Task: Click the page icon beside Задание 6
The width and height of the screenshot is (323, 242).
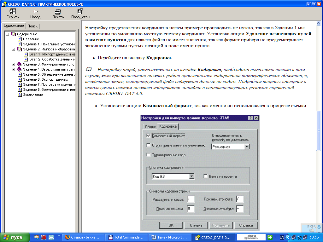Action: [x=20, y=79]
